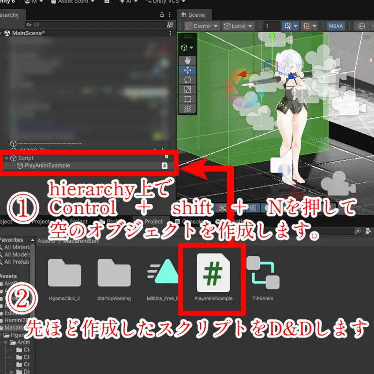This screenshot has width=374, height=374.
Task: Click the green Y-axis gizmo arrow
Action: coord(272,36)
